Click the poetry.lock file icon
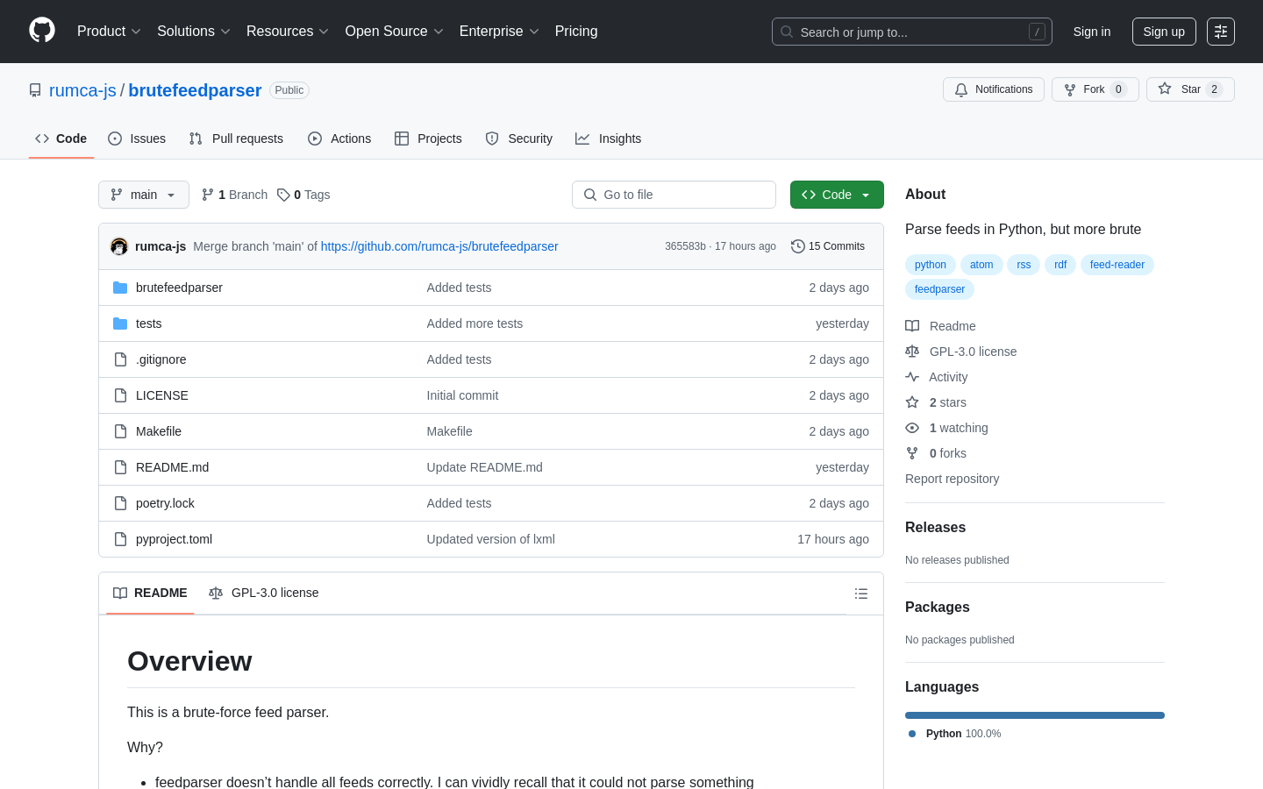The height and width of the screenshot is (789, 1263). pyautogui.click(x=120, y=503)
